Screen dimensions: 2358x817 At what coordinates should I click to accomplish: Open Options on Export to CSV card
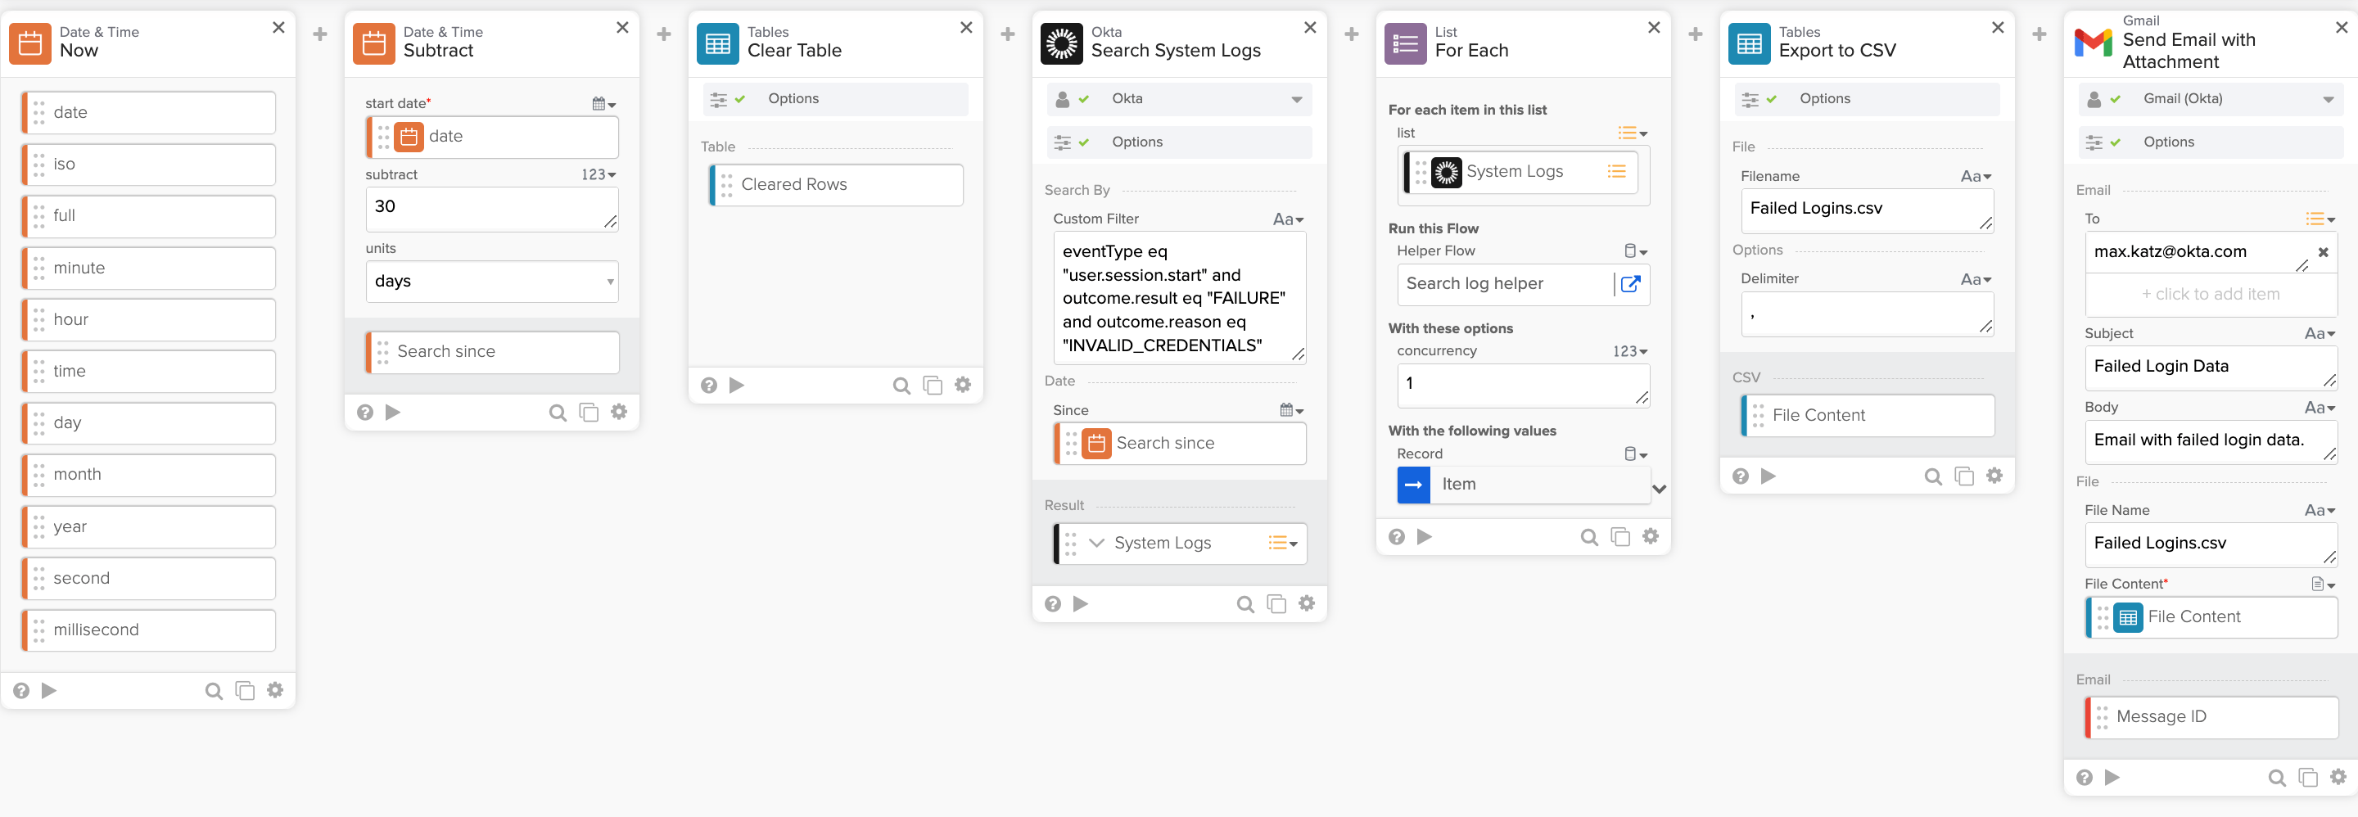point(1867,99)
